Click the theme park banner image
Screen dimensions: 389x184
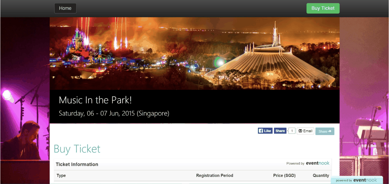point(194,53)
